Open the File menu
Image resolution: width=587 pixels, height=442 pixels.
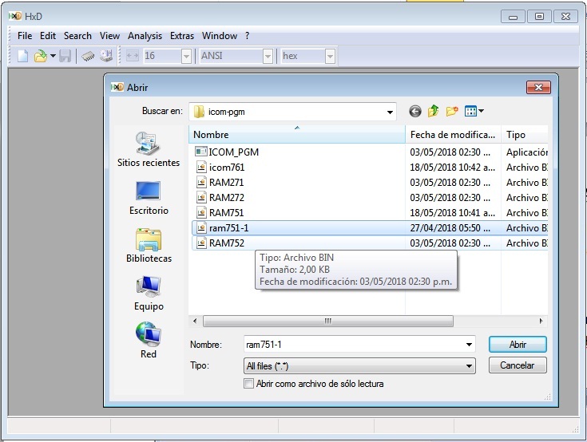pos(25,36)
